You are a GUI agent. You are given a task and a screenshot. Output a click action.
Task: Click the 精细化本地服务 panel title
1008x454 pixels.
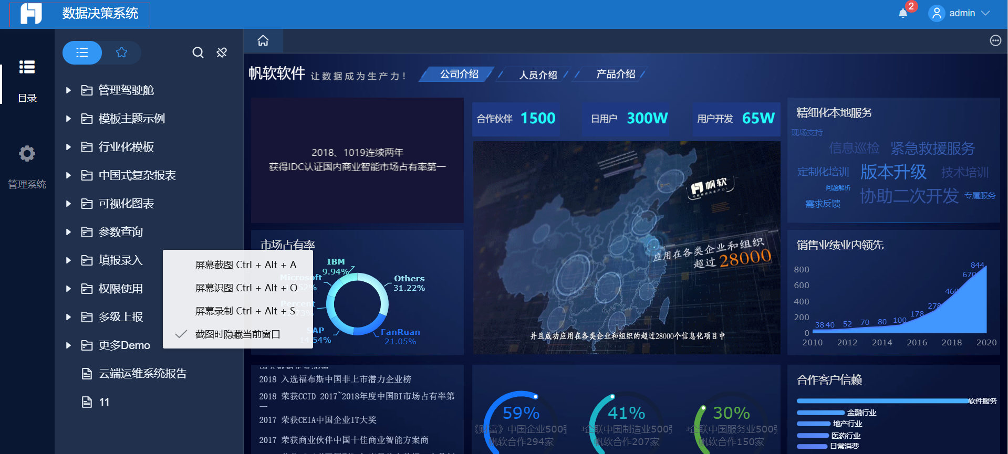coord(834,113)
